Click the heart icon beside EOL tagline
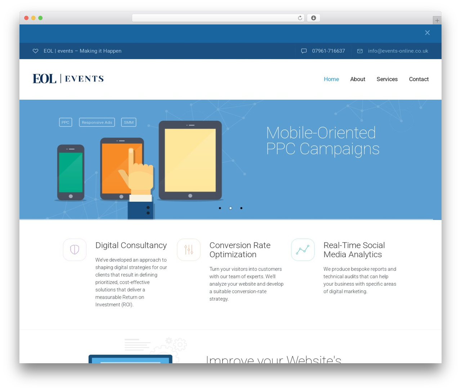461x391 pixels. [35, 51]
